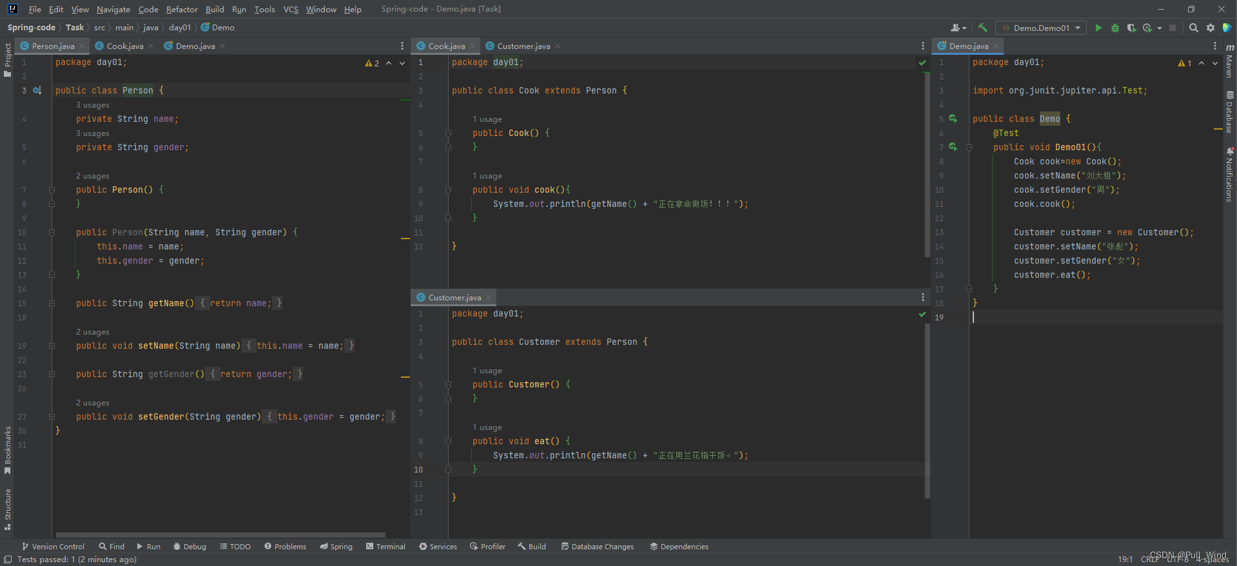Viewport: 1237px width, 566px height.
Task: Click vertical scrollbar in Cook.java editor
Action: tap(927, 164)
